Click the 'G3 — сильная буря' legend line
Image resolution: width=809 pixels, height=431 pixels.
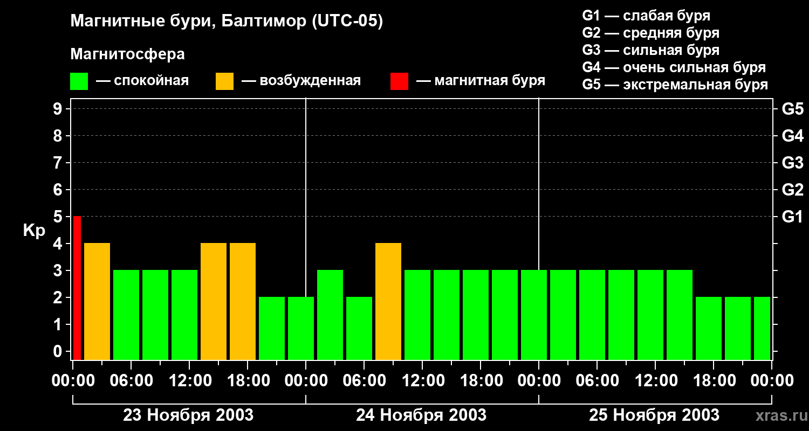(651, 50)
